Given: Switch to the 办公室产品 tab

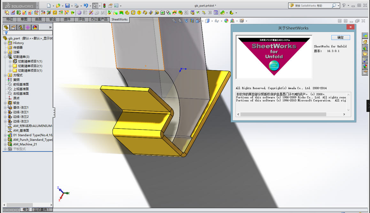Looking at the screenshot, I should coord(99,19).
